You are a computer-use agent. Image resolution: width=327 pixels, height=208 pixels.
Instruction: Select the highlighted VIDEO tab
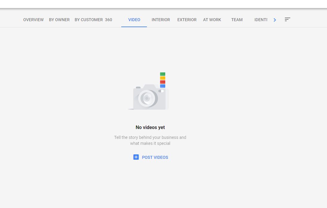pos(134,20)
